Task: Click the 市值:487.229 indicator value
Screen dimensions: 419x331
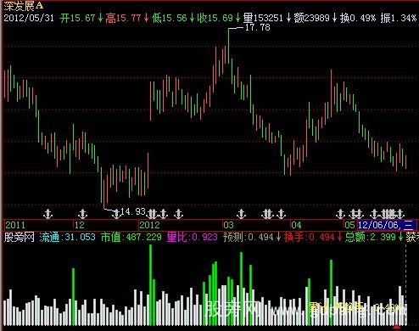Action: 131,237
